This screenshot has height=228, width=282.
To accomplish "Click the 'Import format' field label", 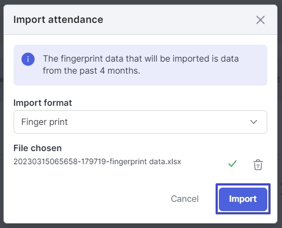I will pos(42,103).
